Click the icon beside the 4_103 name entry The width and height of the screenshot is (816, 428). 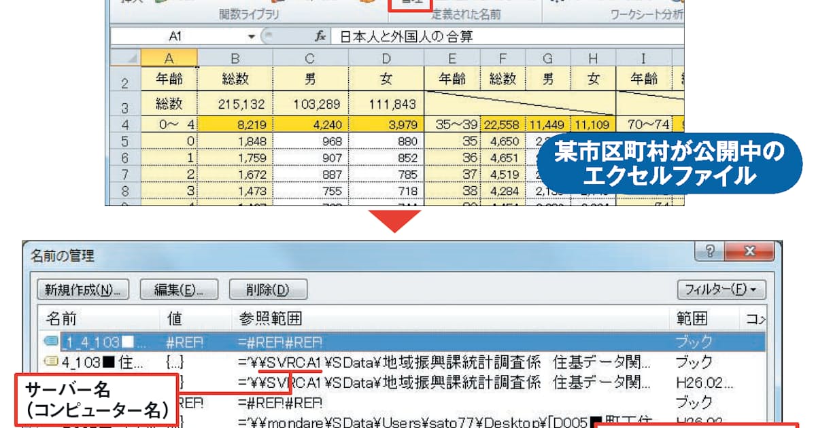pos(51,362)
